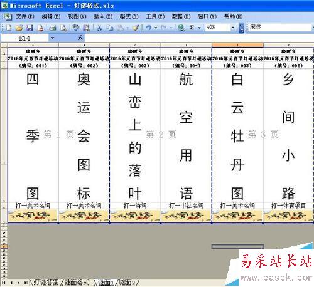The image size is (314, 287).
Task: Click the 打一书法名词 hint cell
Action: pos(186,206)
